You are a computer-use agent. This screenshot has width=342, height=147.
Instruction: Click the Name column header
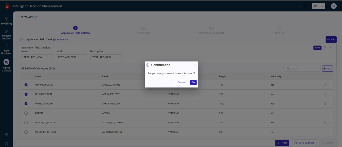(38, 76)
